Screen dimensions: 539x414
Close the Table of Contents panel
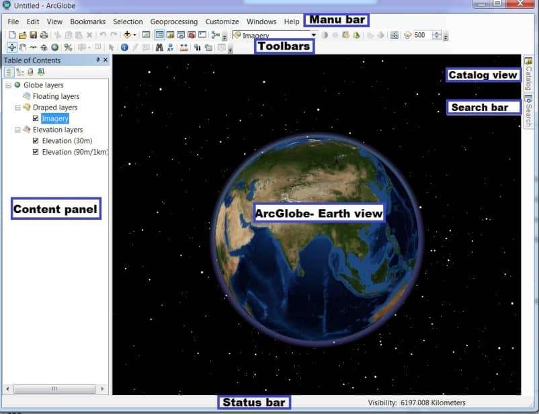[106, 60]
